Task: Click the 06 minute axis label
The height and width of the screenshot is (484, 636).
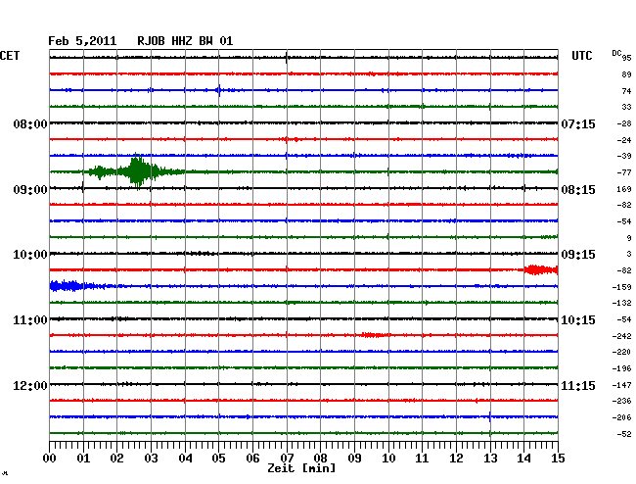Action: 252,458
